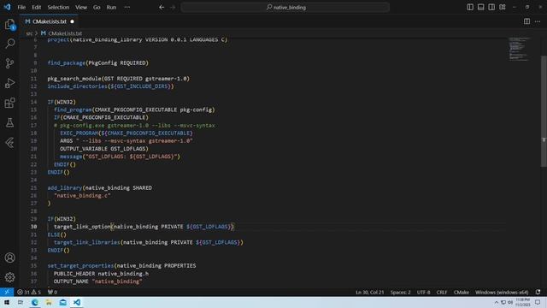Click the ELSE() keyword on line 31
The width and height of the screenshot is (547, 308).
coord(57,234)
